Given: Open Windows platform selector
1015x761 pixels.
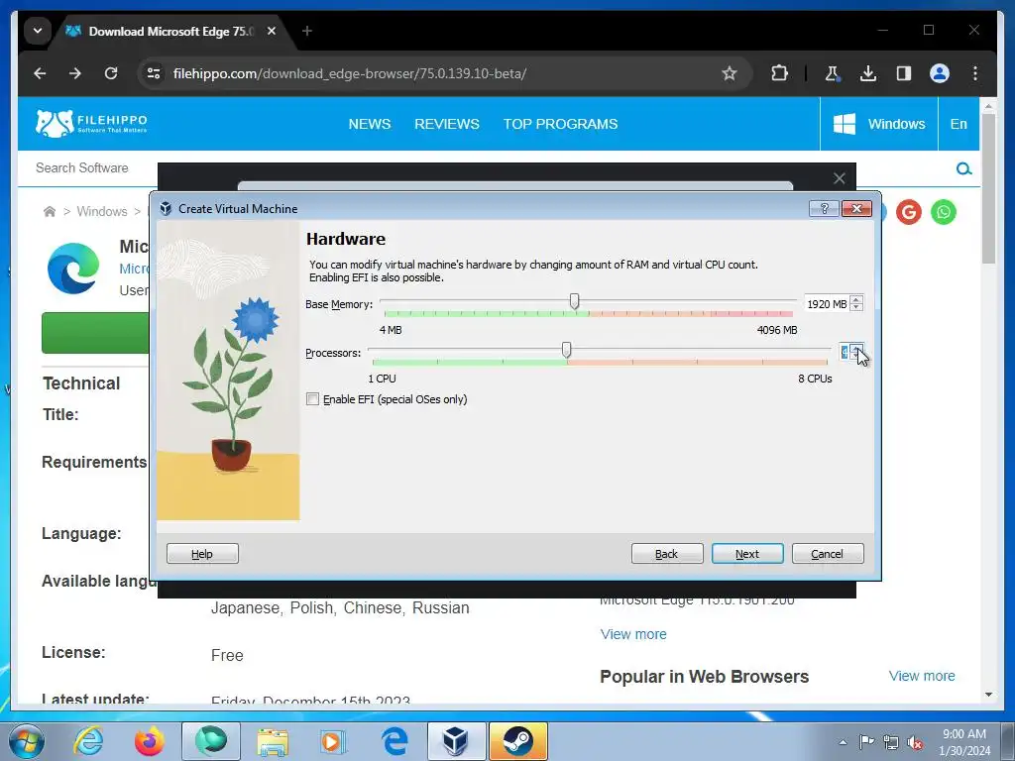Looking at the screenshot, I should point(879,124).
